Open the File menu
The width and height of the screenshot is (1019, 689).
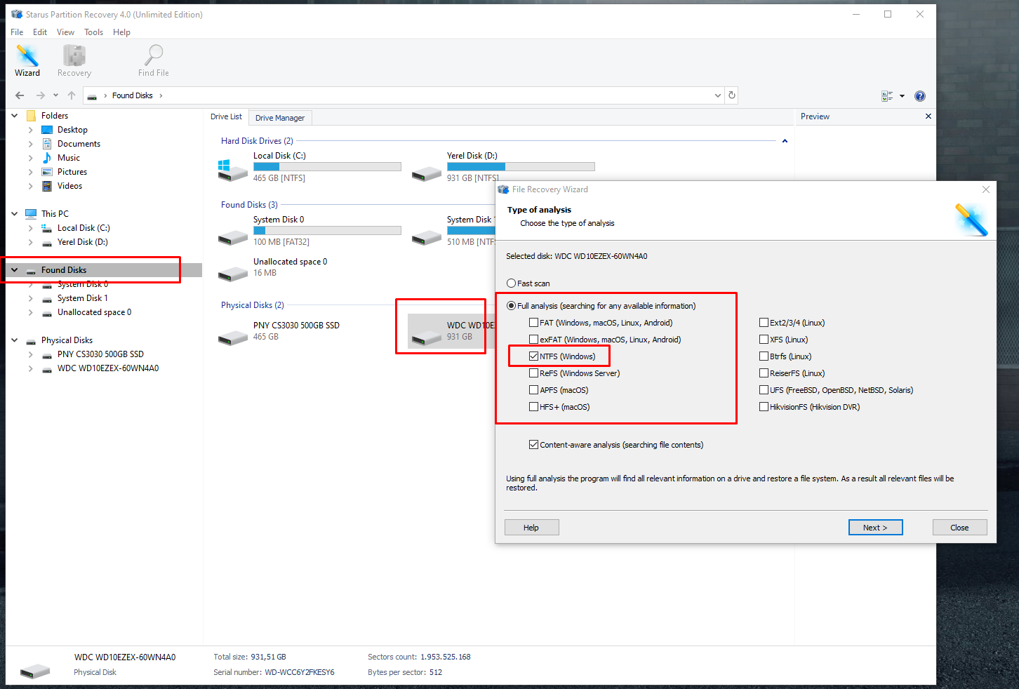click(17, 32)
